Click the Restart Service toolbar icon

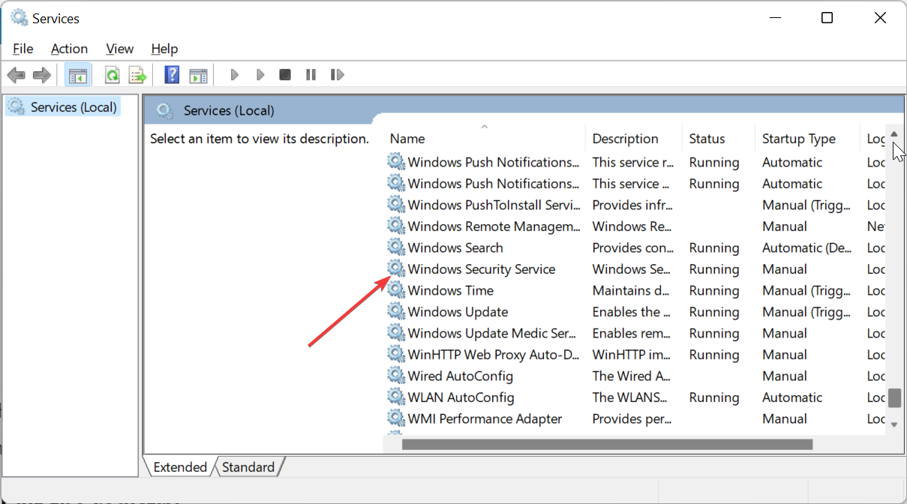point(337,75)
